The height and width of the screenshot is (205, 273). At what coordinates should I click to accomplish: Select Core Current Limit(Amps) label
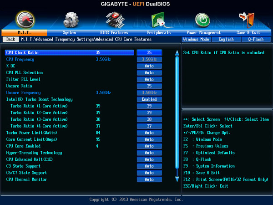tap(31, 139)
